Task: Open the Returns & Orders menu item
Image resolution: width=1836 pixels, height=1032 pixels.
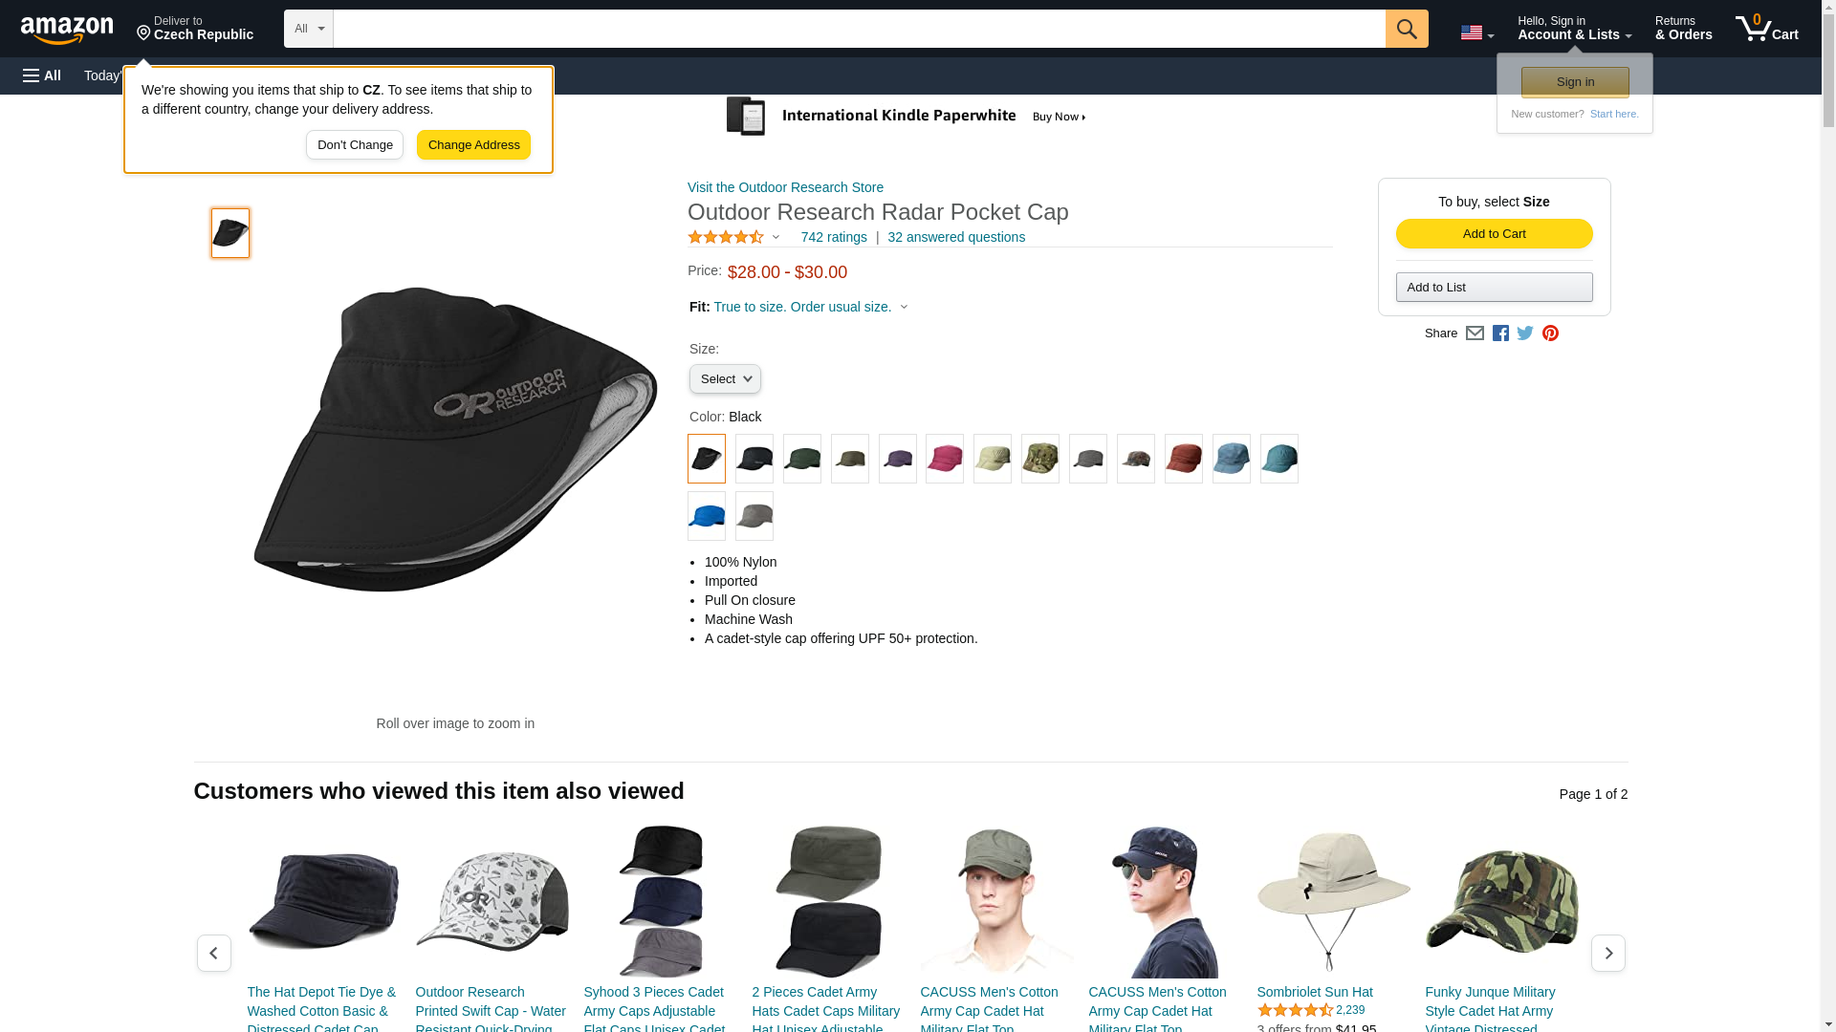Action: 1684,29
